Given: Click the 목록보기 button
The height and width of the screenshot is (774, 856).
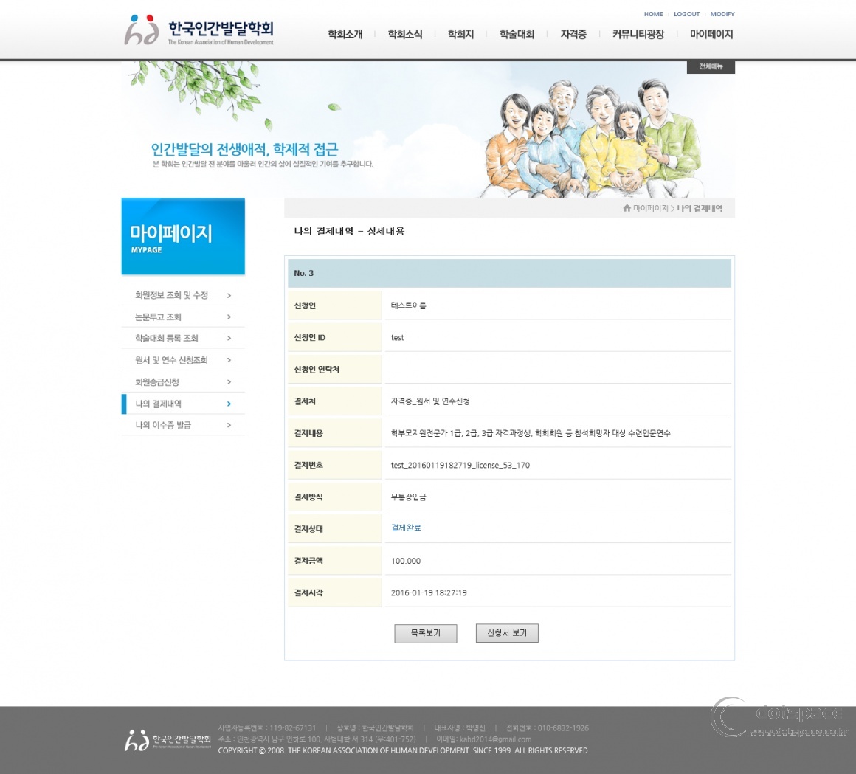Looking at the screenshot, I should pyautogui.click(x=426, y=633).
